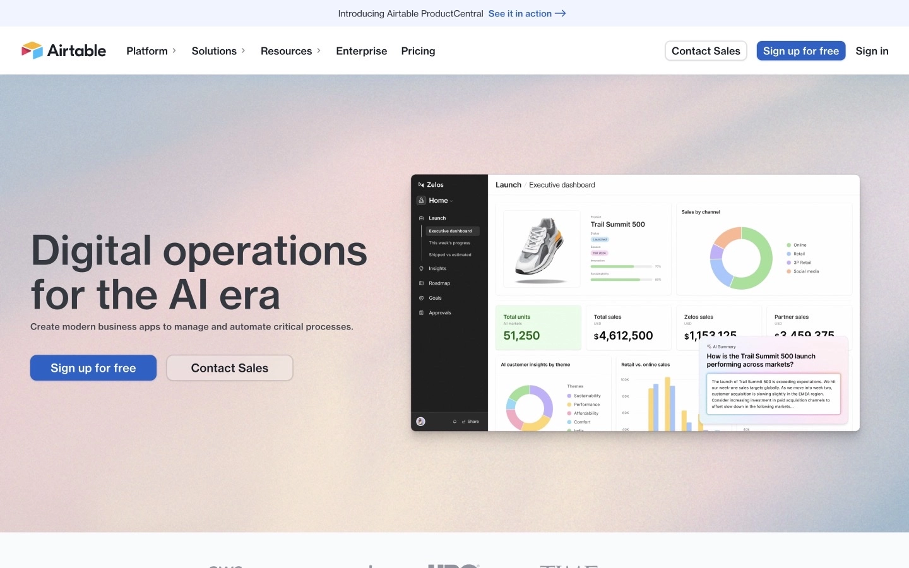909x568 pixels.
Task: Expand the Solutions chevron arrow
Action: coord(243,51)
